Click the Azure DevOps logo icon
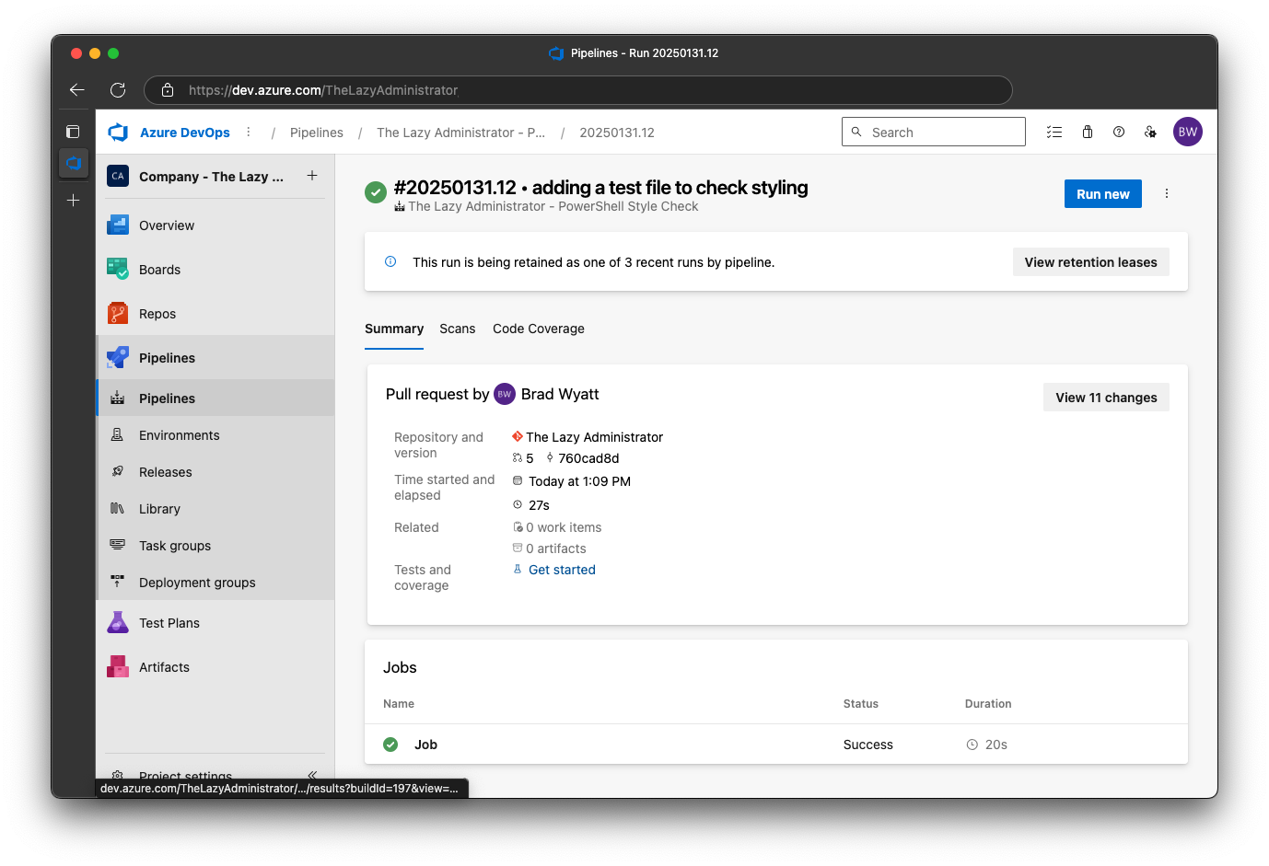Viewport: 1269px width, 866px height. (x=119, y=133)
